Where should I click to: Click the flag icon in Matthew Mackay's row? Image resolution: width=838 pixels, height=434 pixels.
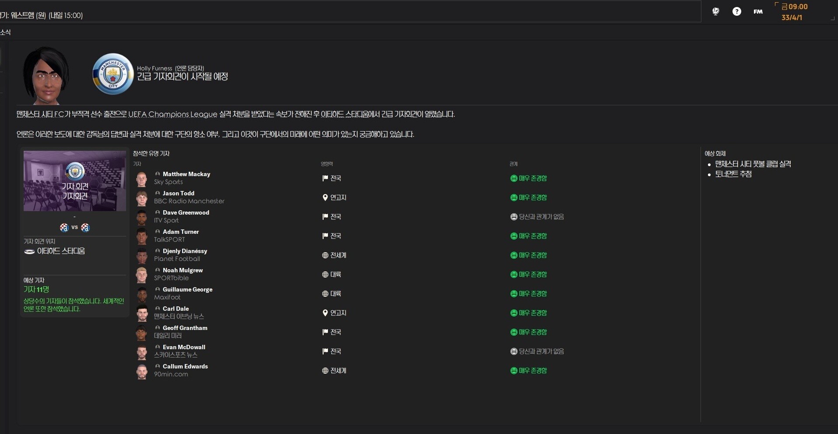tap(325, 178)
